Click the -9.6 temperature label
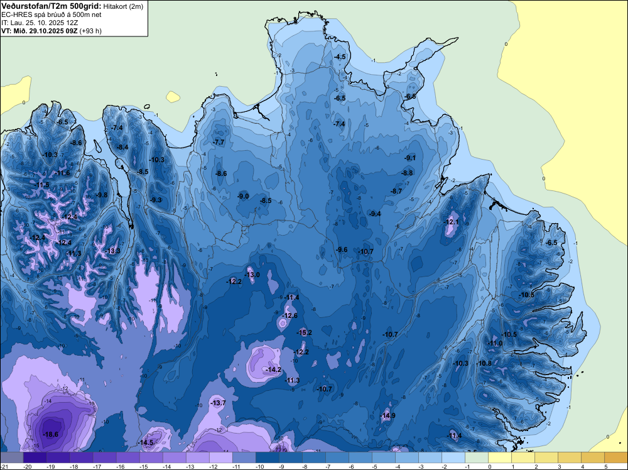Viewport: 628px width, 470px height. click(341, 249)
